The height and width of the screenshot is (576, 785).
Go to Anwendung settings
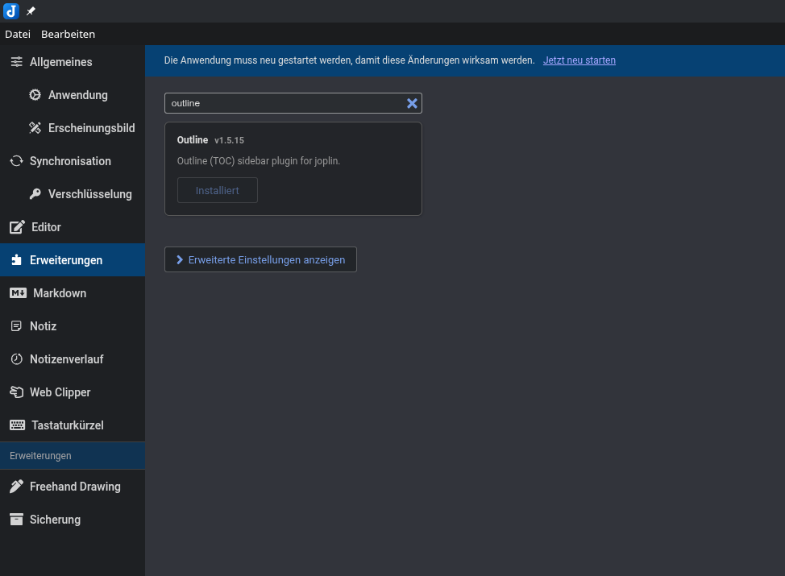coord(73,94)
